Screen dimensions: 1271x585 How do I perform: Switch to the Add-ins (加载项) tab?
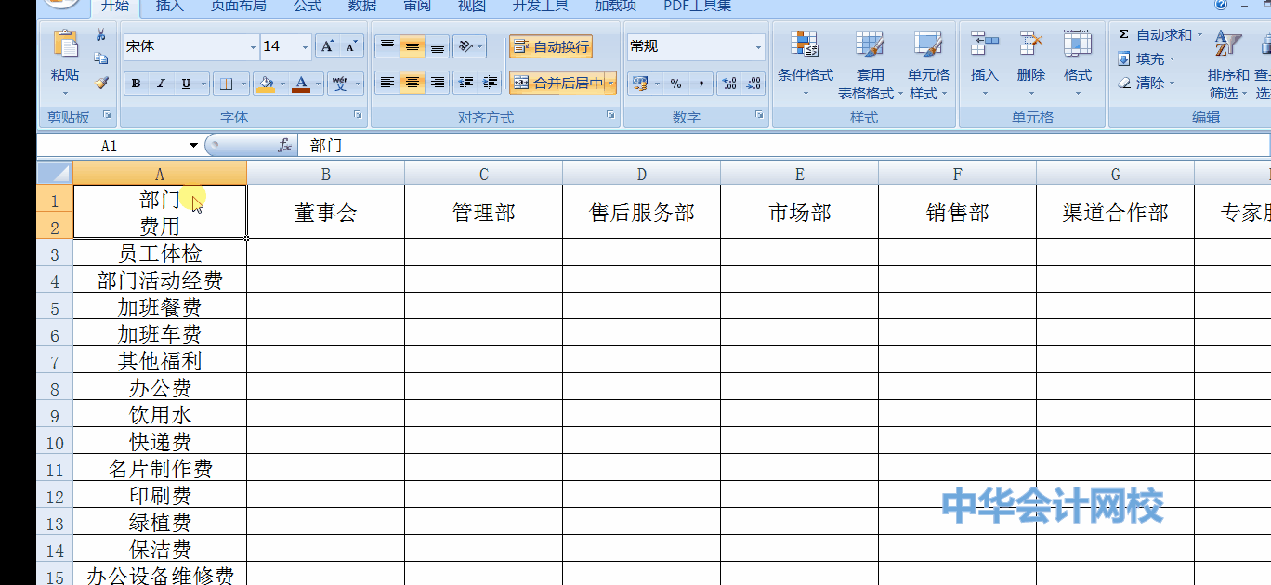point(616,6)
